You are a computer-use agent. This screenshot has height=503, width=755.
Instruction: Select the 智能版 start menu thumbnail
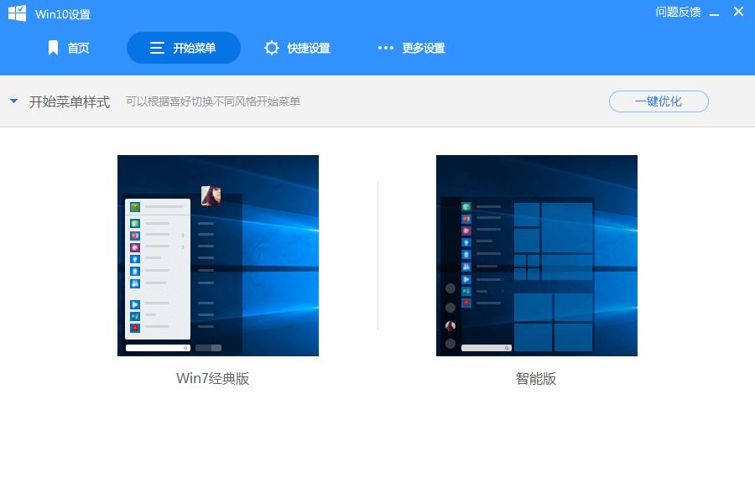pos(536,256)
